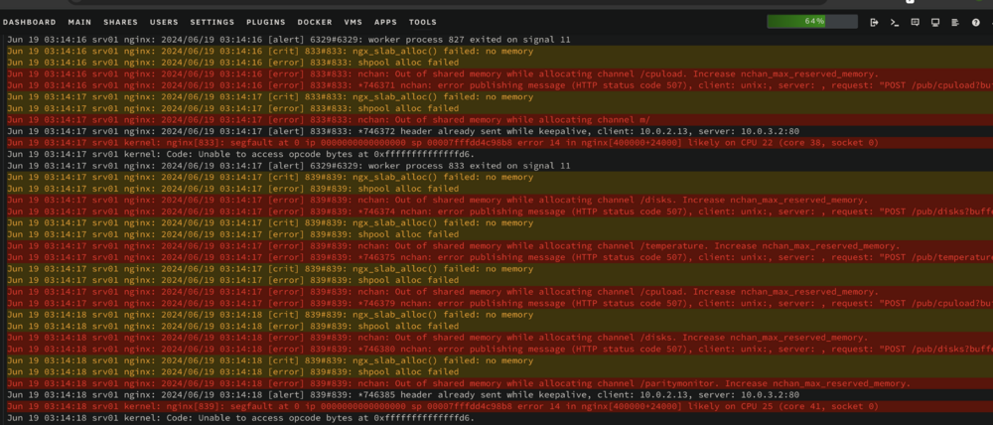This screenshot has height=425, width=993.
Task: Click the help question-mark icon
Action: click(975, 22)
